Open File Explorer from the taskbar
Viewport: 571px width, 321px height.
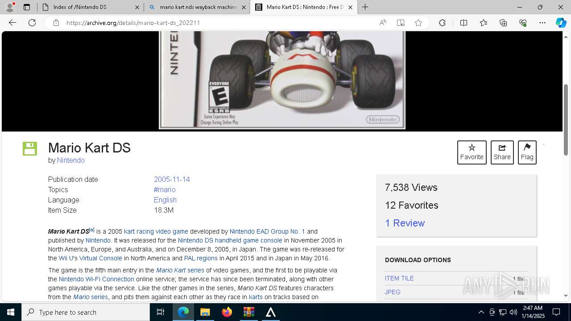205,312
